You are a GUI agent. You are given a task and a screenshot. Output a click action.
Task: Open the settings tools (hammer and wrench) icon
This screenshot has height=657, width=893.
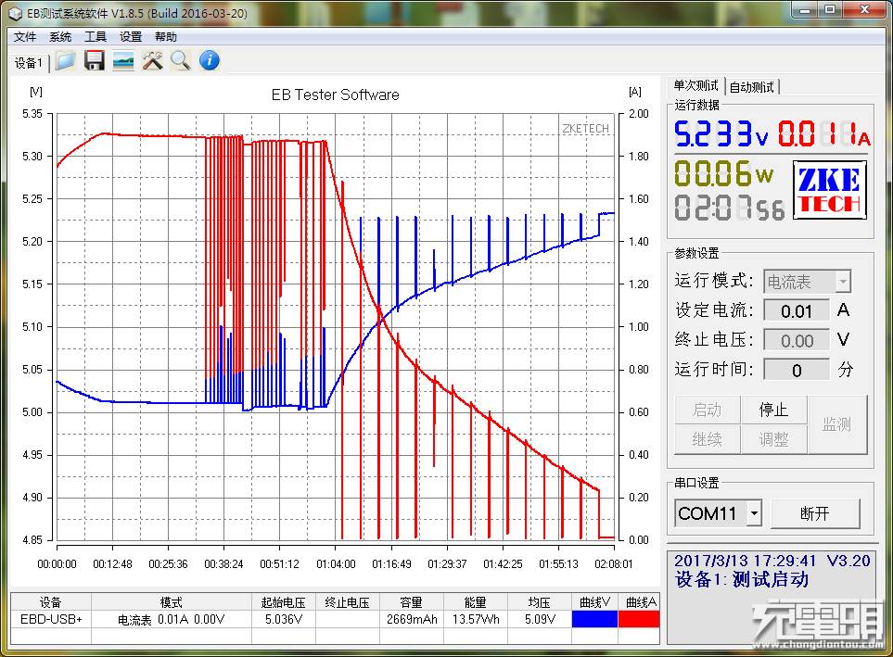152,60
